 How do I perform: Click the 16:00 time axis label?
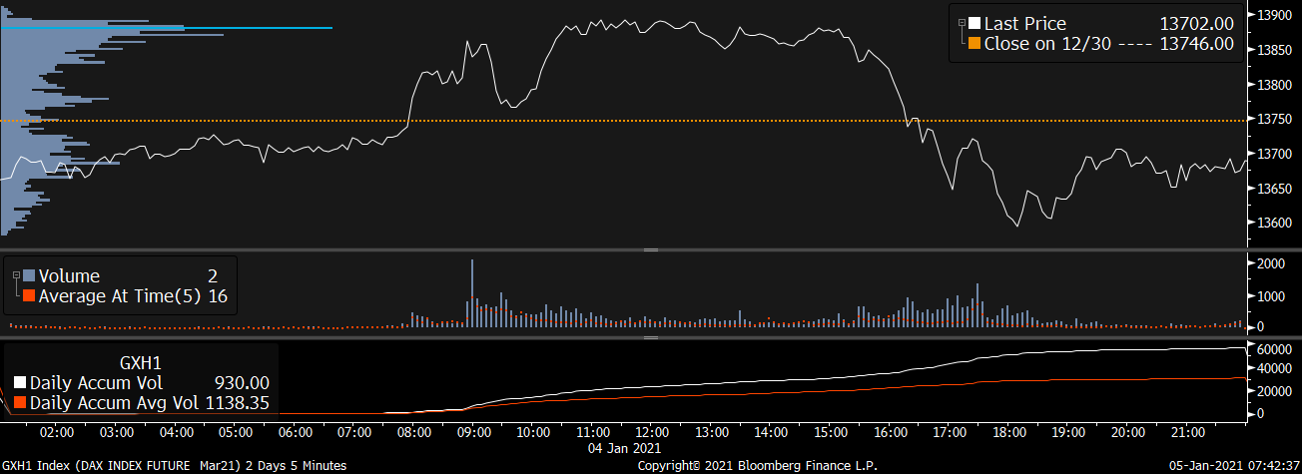click(890, 432)
